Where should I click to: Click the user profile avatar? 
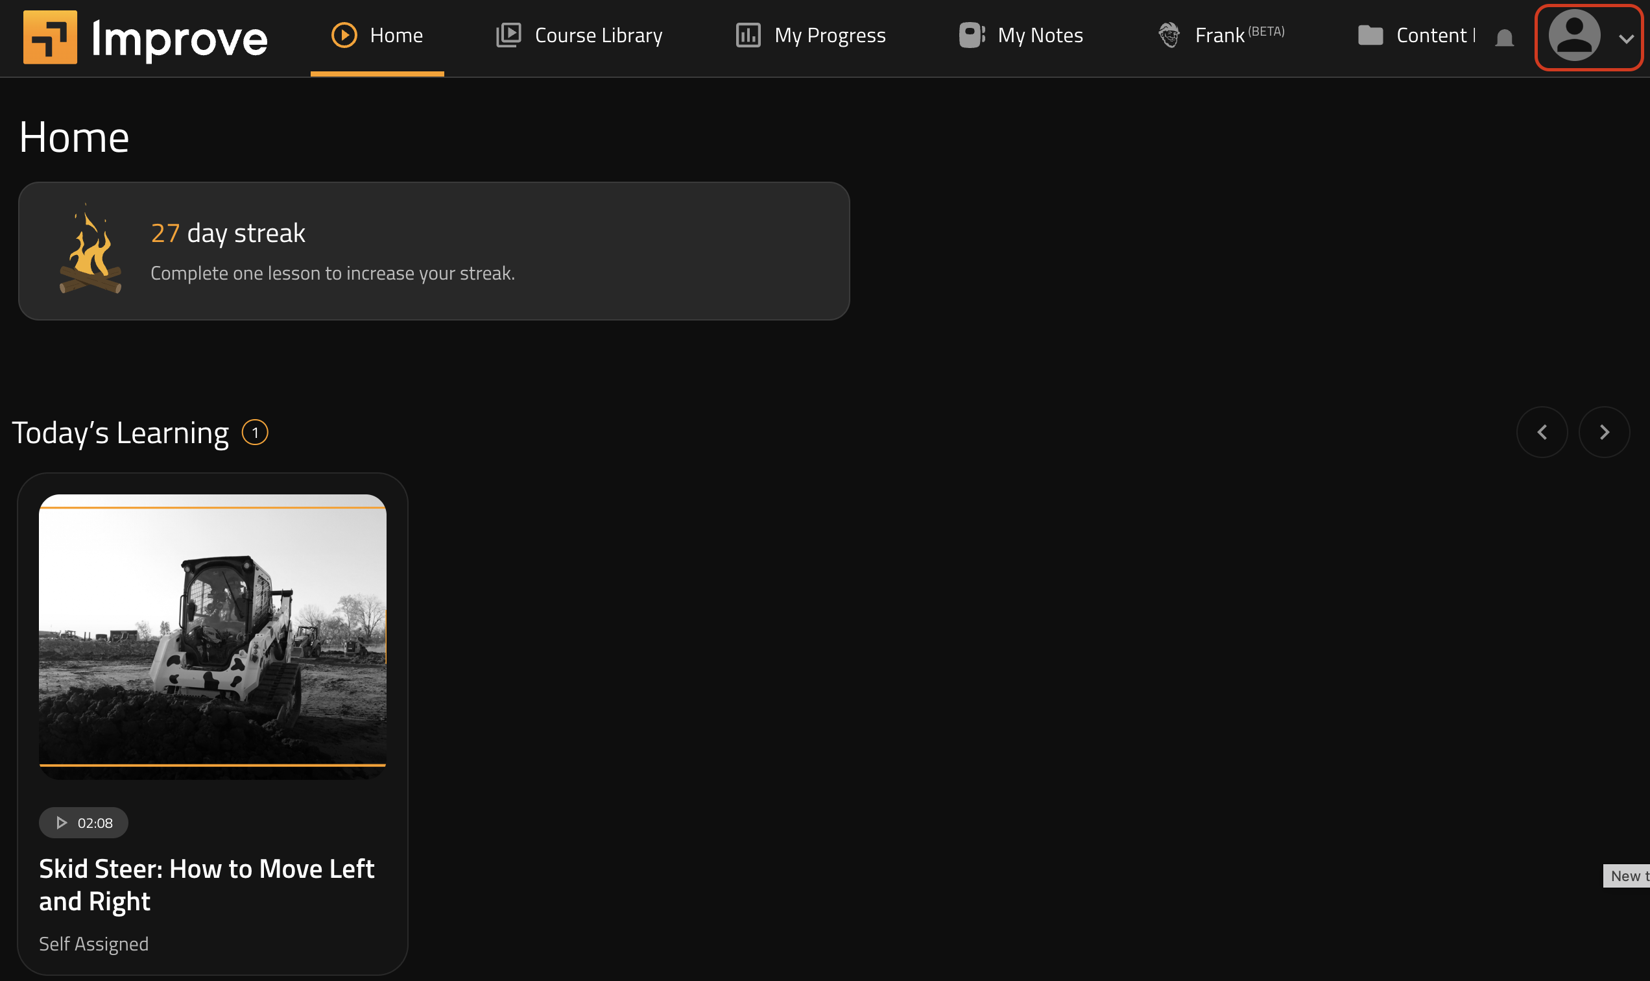(1574, 35)
